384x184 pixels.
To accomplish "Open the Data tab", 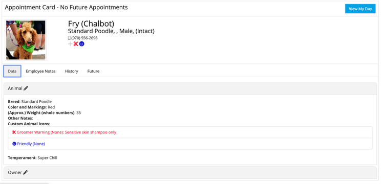I will point(12,72).
